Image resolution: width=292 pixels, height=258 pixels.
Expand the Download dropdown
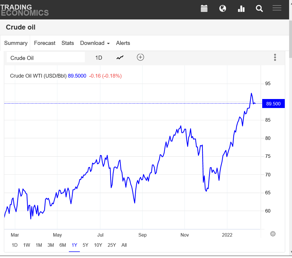point(95,43)
